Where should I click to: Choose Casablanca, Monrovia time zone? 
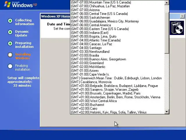coord(117,82)
